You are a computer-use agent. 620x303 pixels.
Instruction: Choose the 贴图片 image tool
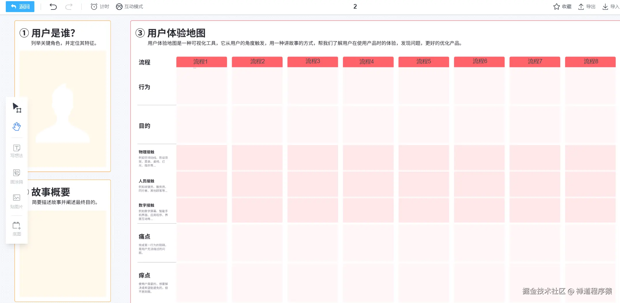[17, 201]
